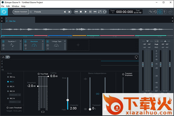Click the help question mark icon

164,12
